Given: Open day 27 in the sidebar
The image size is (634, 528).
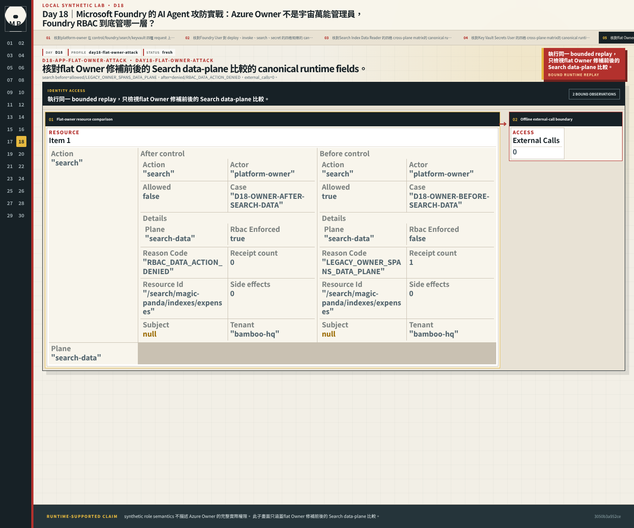Looking at the screenshot, I should [10, 203].
